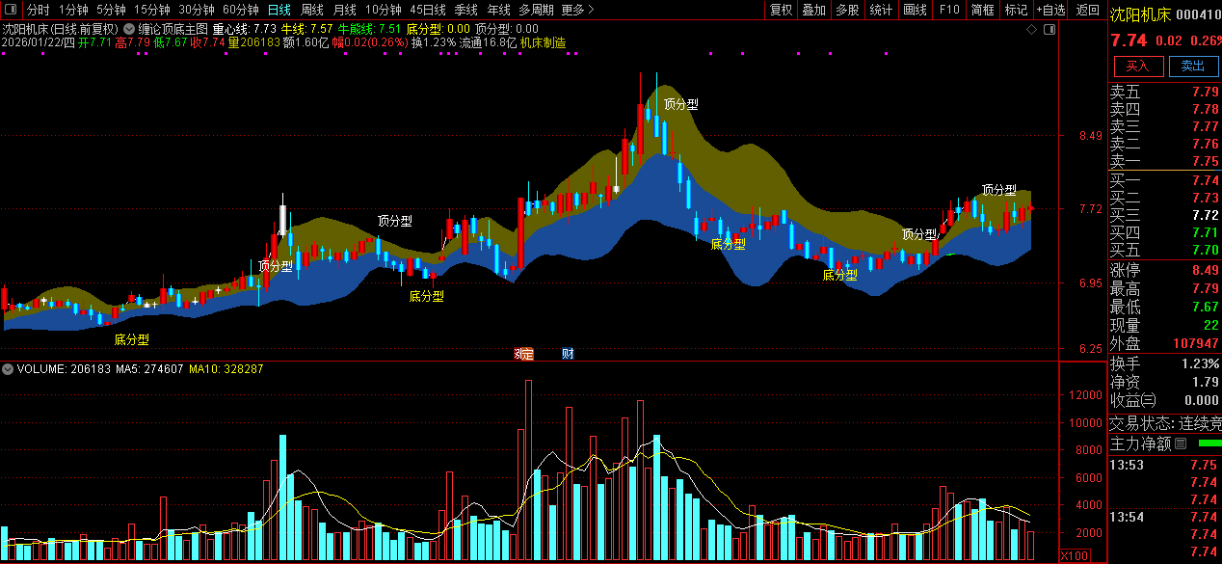The width and height of the screenshot is (1222, 564).
Task: Click the 买一 price 7.74
Action: pos(1205,181)
